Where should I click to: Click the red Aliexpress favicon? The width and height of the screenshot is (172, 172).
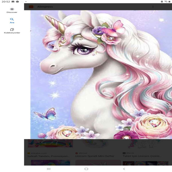pos(31,7)
